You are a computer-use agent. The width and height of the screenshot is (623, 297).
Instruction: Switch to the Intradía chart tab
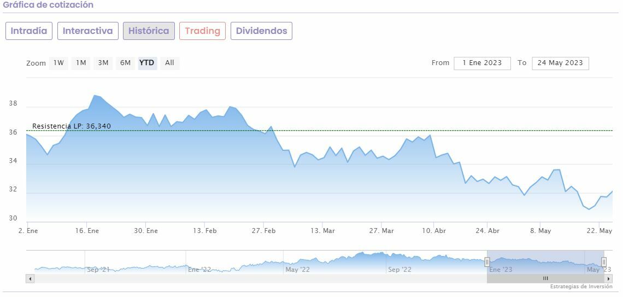coord(29,31)
